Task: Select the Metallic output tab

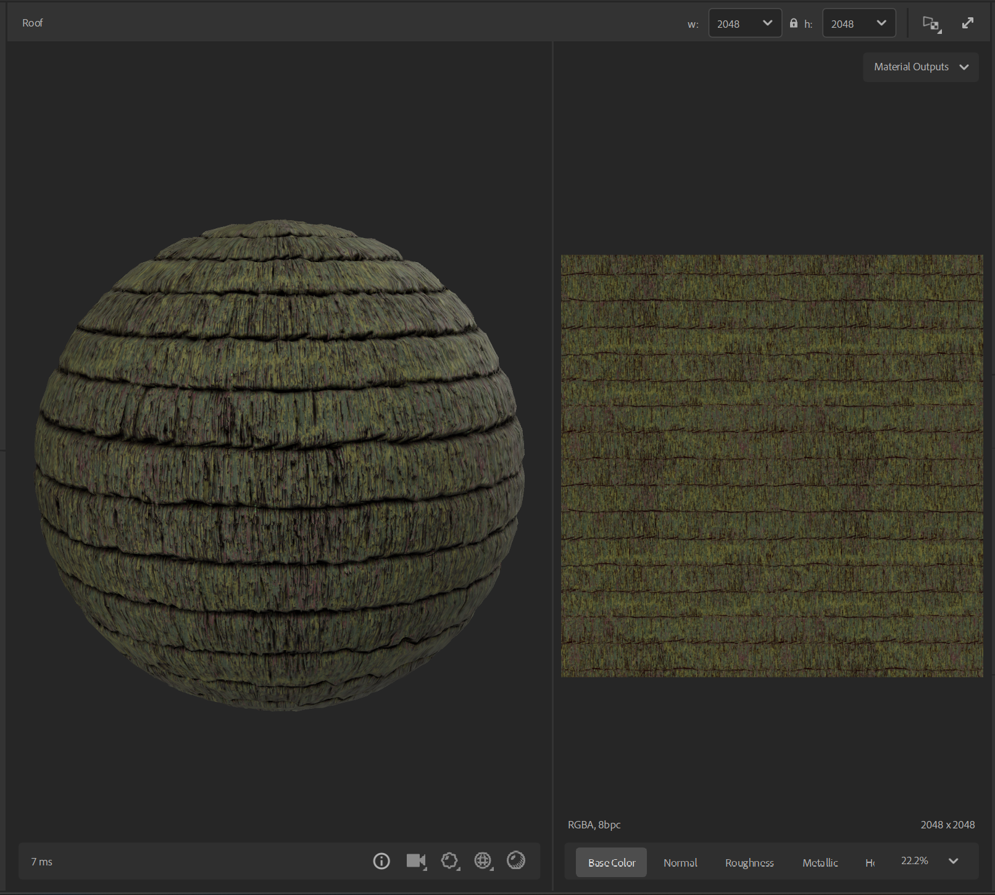Action: click(820, 862)
